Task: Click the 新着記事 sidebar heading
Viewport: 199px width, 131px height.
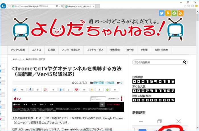Action: 139,113
